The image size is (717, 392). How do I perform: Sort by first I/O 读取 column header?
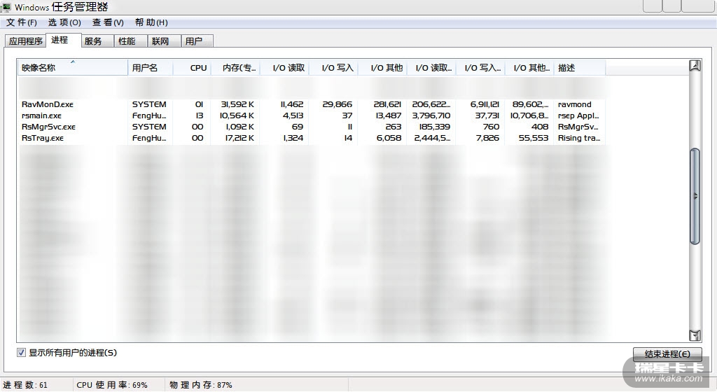[284, 68]
